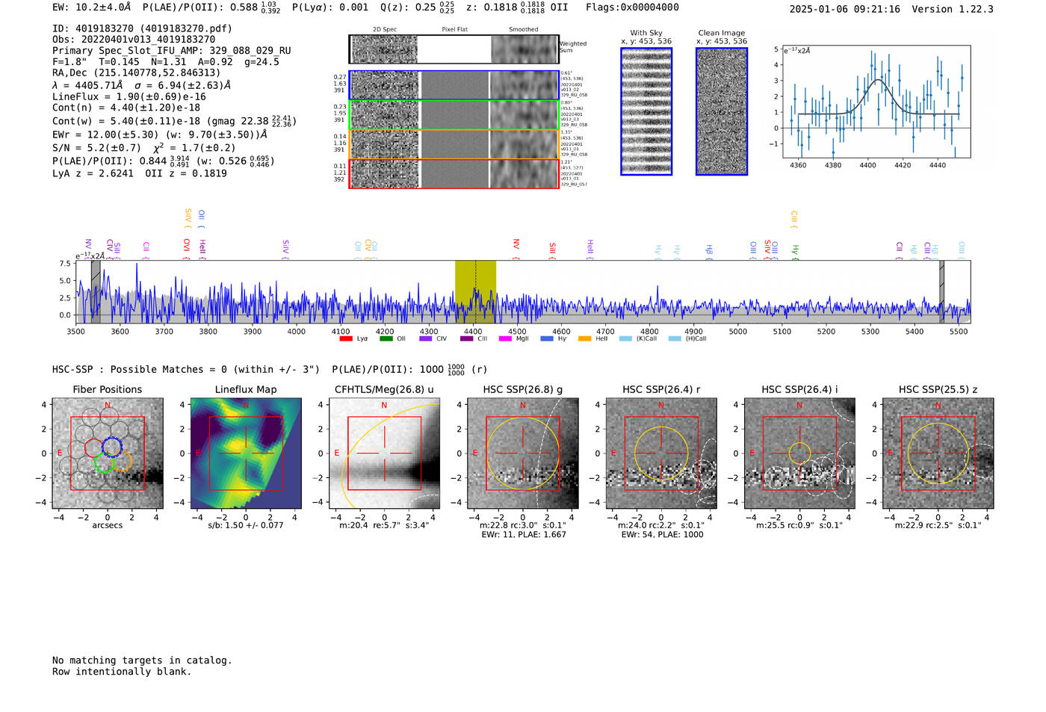Select the orange-bordered 2D spectrum row
The width and height of the screenshot is (1046, 712).
[x=454, y=144]
